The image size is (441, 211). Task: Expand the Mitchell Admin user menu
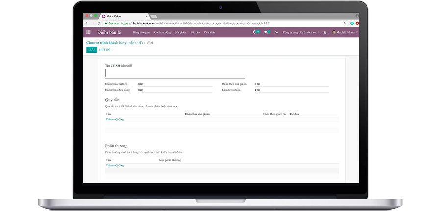click(345, 32)
